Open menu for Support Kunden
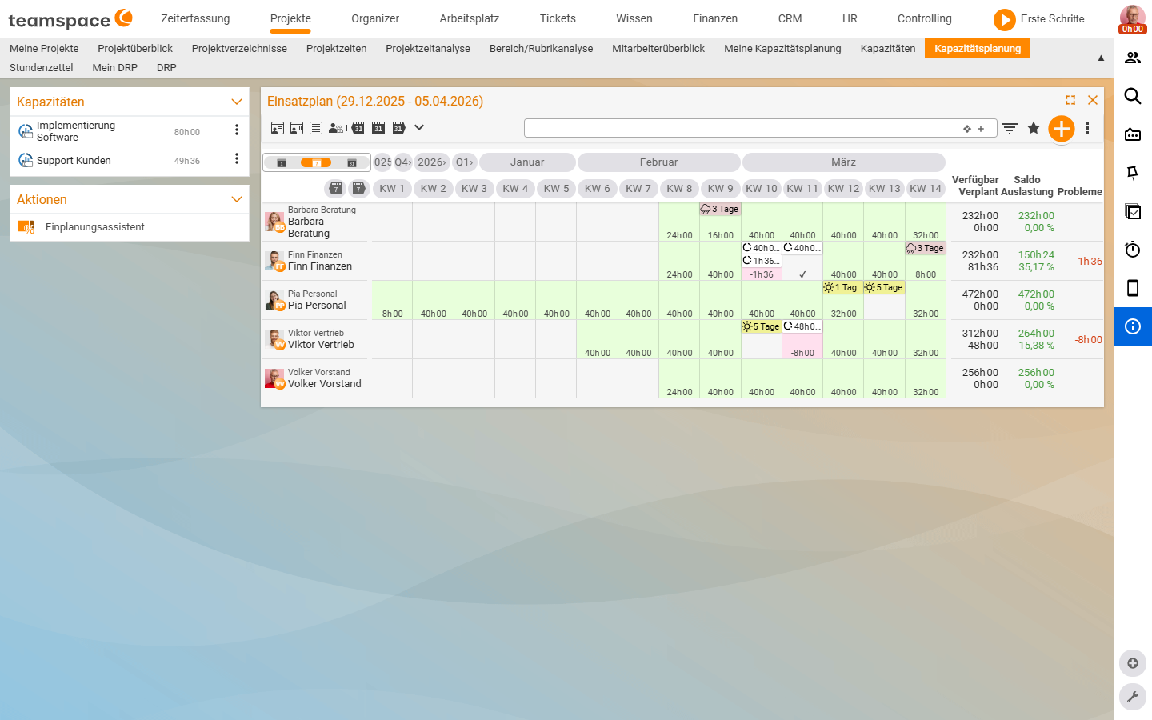This screenshot has width=1152, height=720. pos(237,159)
